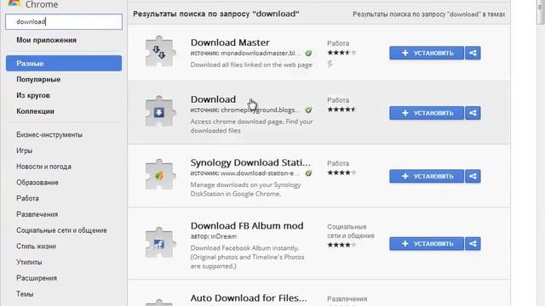This screenshot has height=306, width=545.
Task: Open the Работа sidebar category
Action: pyautogui.click(x=27, y=198)
